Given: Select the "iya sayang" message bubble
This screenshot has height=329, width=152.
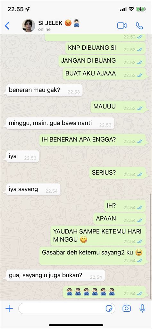Looking at the screenshot, I should point(33,190).
